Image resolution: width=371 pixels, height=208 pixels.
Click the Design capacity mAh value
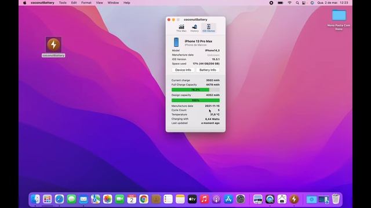pyautogui.click(x=213, y=95)
